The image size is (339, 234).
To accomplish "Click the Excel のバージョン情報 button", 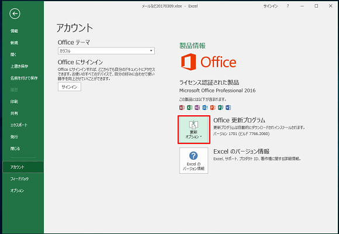I will coord(193,161).
